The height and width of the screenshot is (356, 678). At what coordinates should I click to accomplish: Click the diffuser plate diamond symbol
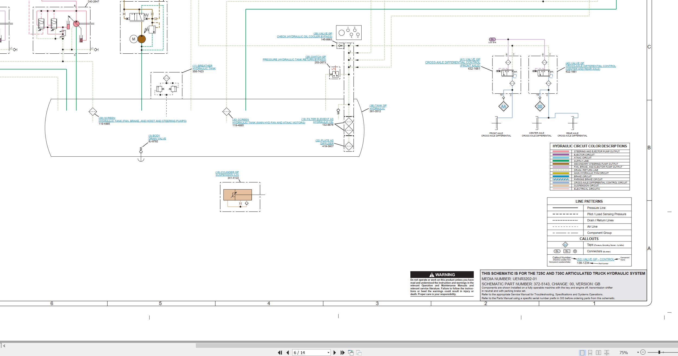(349, 146)
